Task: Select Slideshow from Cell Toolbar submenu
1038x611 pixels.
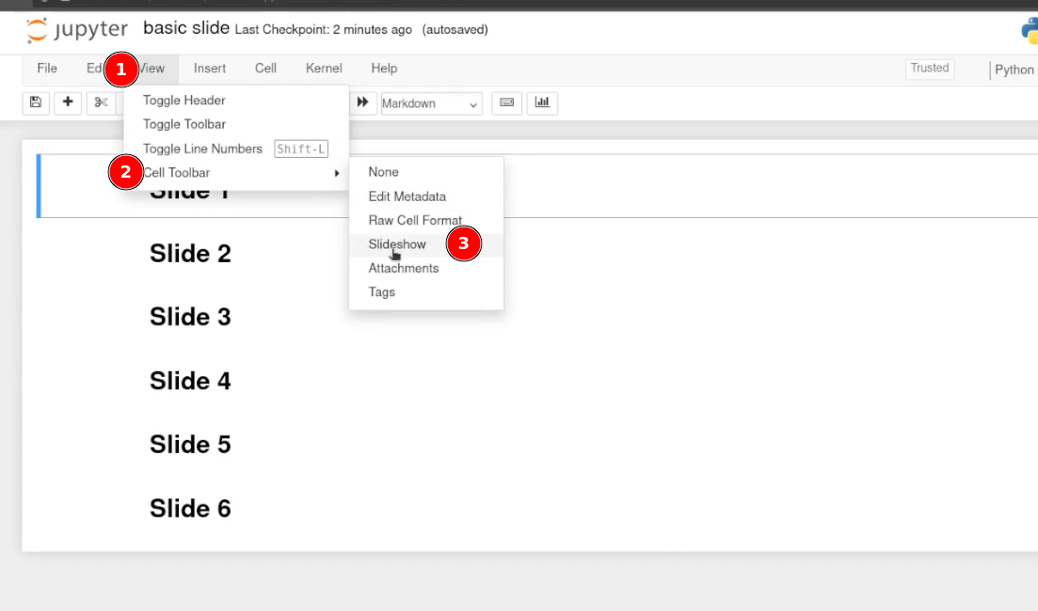Action: [397, 244]
